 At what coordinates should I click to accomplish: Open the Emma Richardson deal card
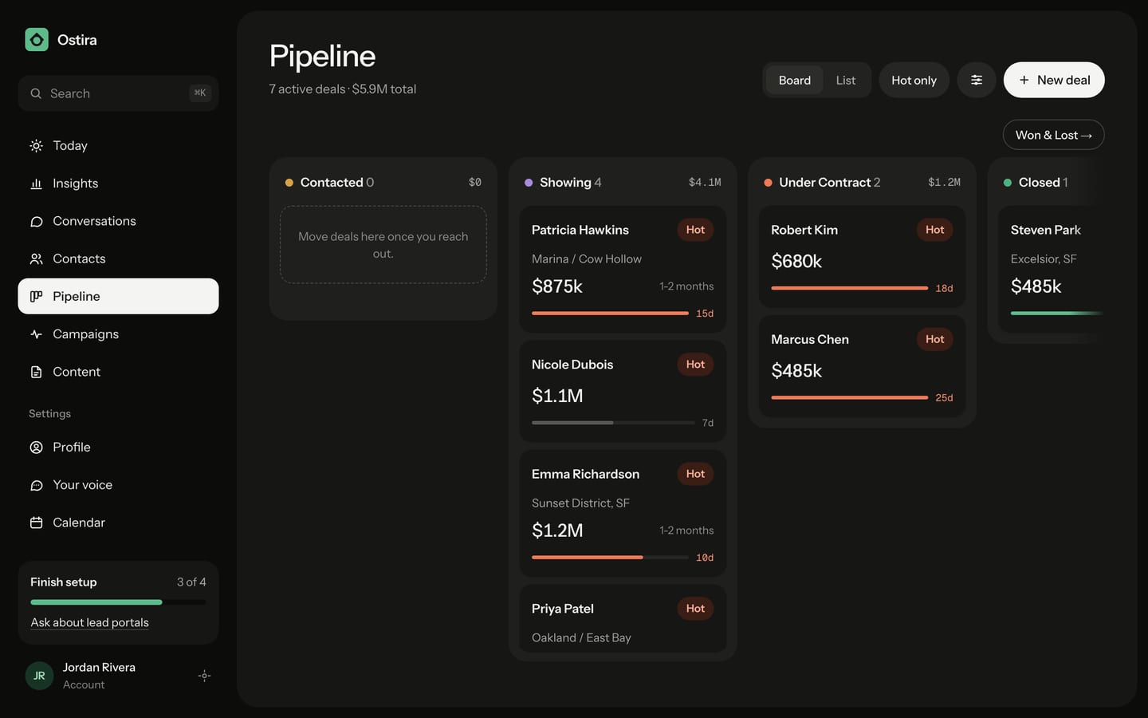[623, 514]
